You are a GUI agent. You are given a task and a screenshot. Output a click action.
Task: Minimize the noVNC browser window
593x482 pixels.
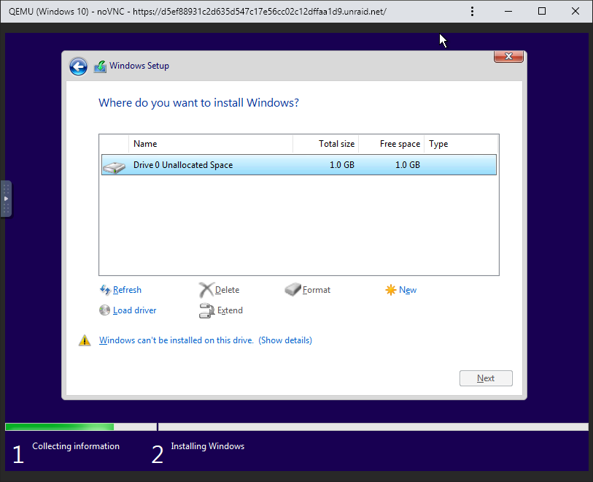508,12
